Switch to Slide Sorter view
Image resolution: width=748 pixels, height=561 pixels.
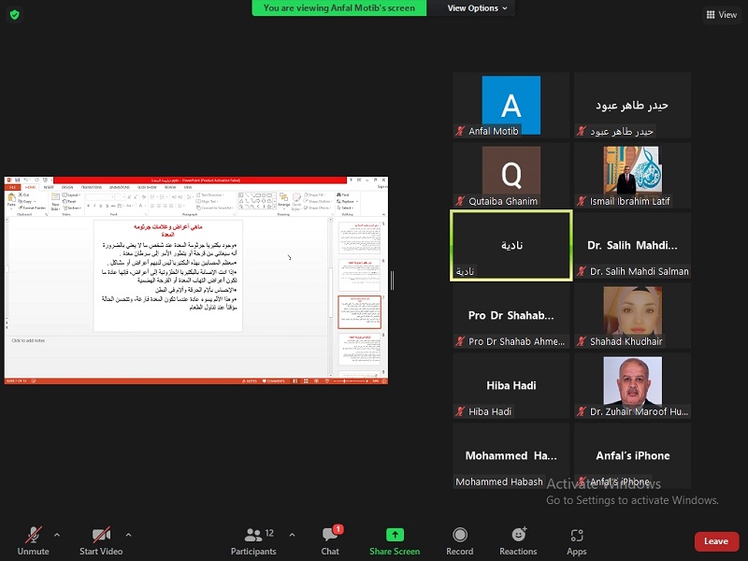coord(306,381)
